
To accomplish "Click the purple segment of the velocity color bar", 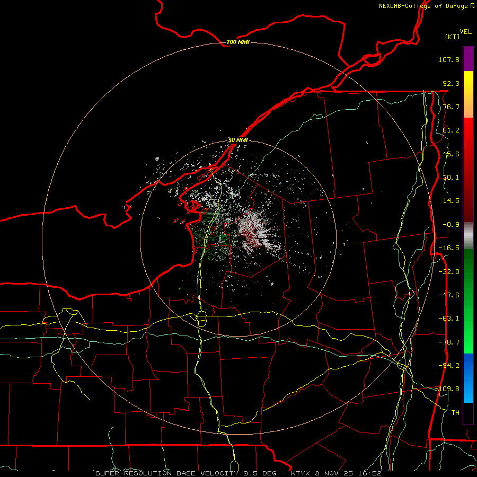I will [x=468, y=59].
